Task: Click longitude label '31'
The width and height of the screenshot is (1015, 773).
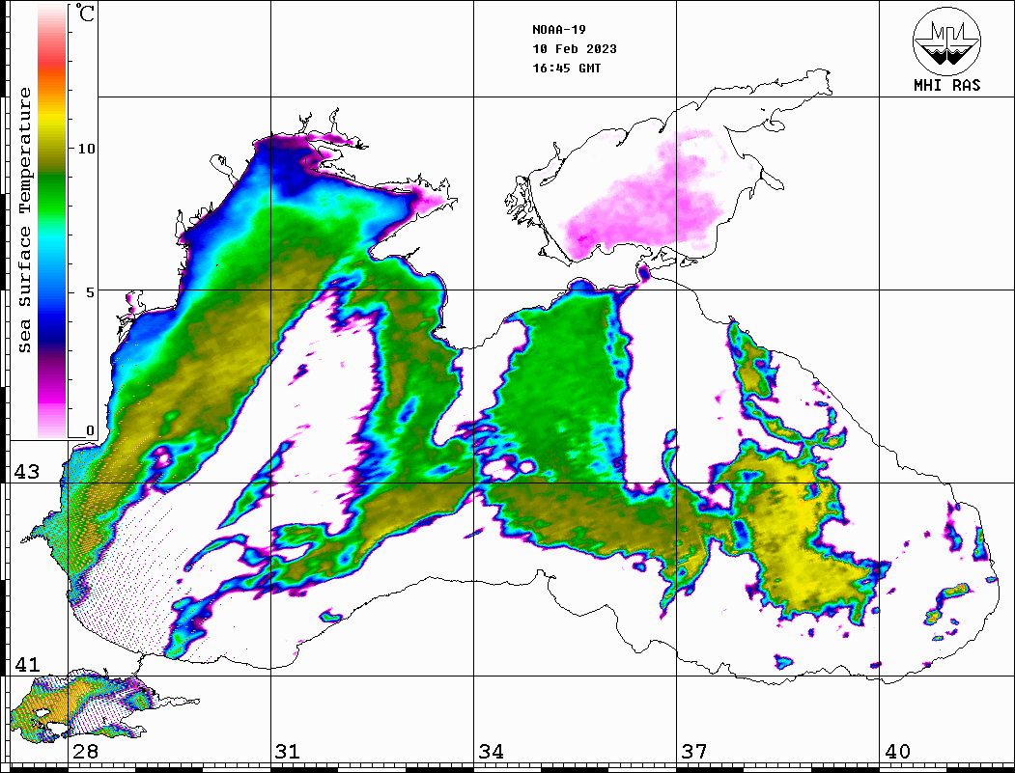Action: (288, 751)
